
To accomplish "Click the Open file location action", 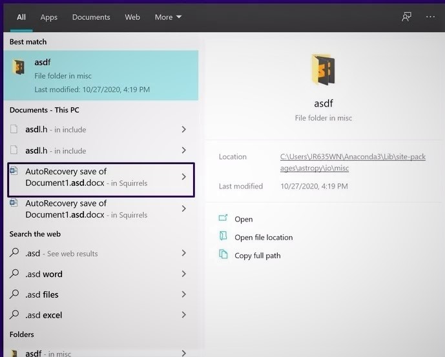I will pos(264,238).
